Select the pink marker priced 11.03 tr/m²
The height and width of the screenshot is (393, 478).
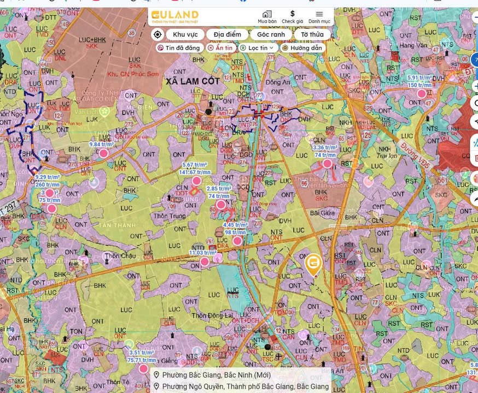(205, 262)
